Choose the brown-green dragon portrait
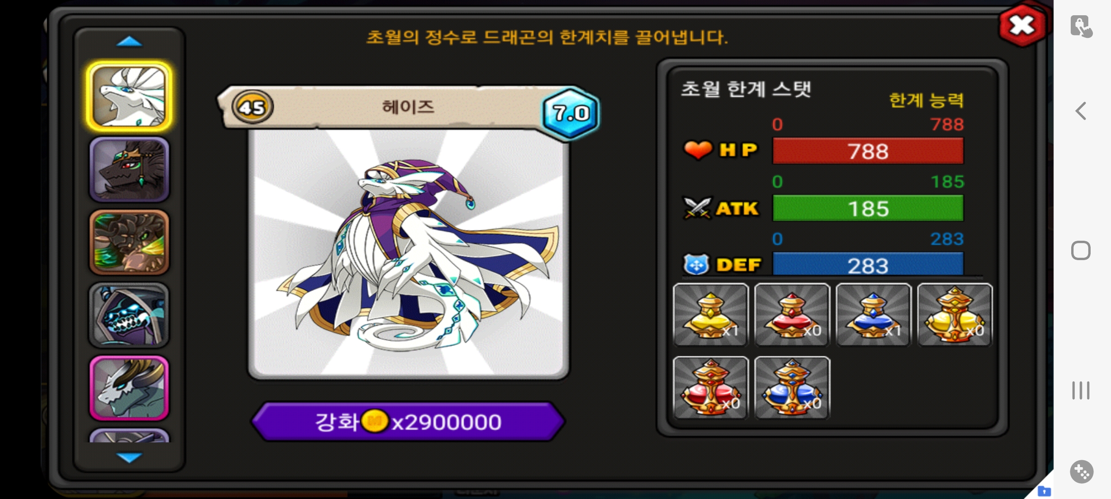The image size is (1111, 499). (x=129, y=243)
